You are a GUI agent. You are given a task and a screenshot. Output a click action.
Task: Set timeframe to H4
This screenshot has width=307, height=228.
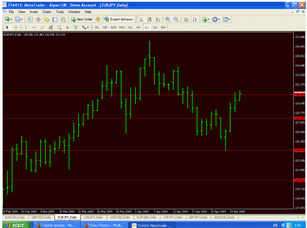pos(138,28)
